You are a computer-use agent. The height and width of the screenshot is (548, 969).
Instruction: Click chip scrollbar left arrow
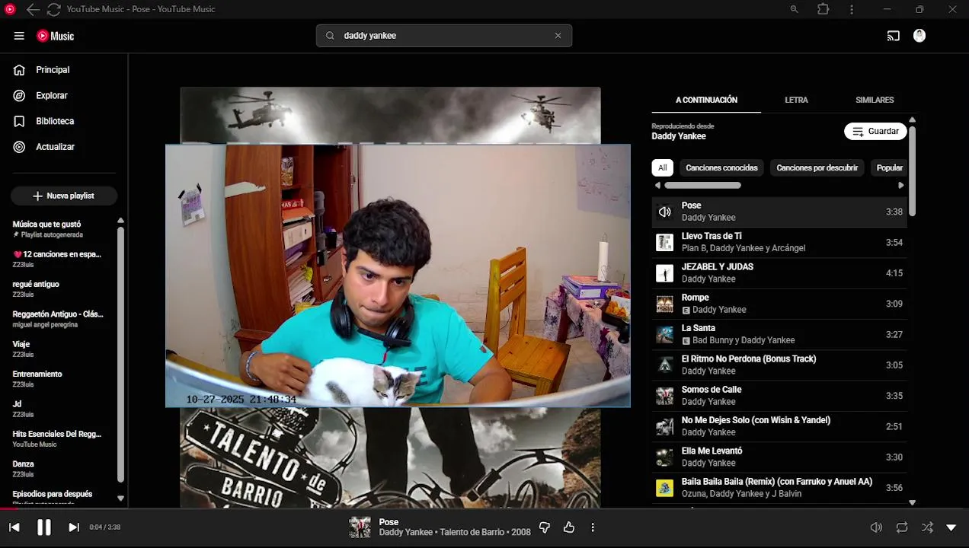(657, 185)
